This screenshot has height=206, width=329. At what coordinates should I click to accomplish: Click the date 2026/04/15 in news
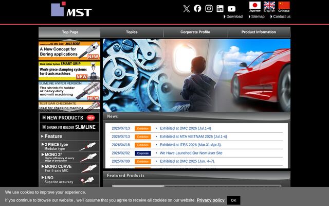[121, 145]
